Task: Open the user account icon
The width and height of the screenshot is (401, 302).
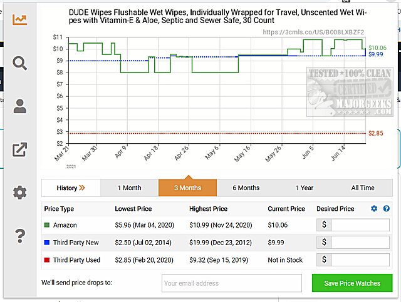Action: (20, 107)
